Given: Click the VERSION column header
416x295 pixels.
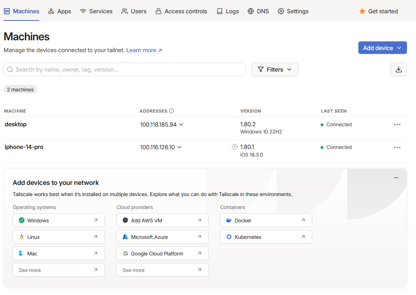Looking at the screenshot, I should tap(251, 111).
